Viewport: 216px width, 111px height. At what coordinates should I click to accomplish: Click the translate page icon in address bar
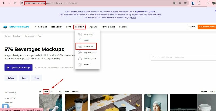tap(175, 3)
